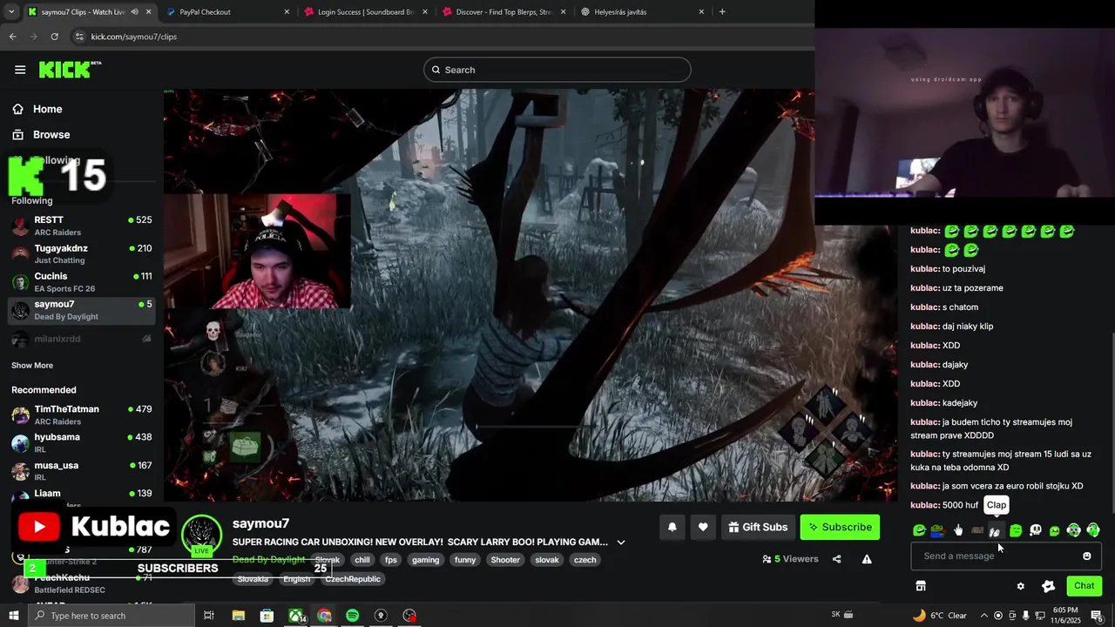Open a new browser tab

tap(722, 12)
